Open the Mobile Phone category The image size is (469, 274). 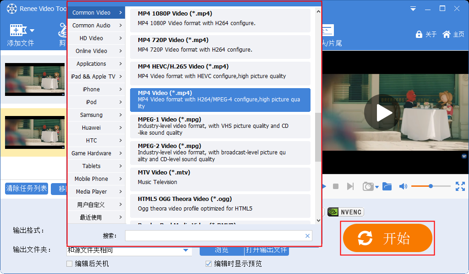96,179
